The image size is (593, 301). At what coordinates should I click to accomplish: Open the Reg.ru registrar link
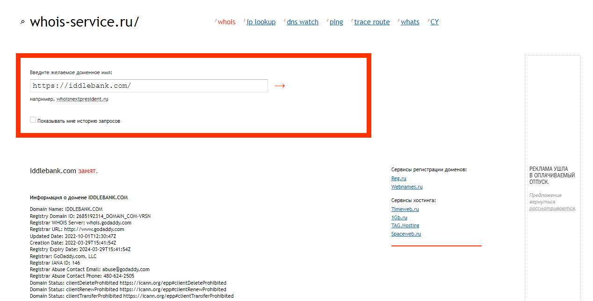click(x=398, y=178)
